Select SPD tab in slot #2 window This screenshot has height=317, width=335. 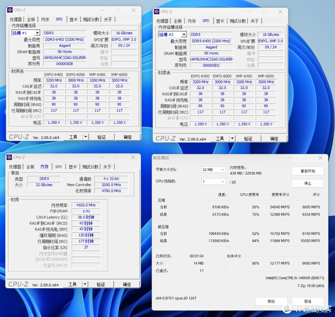point(206,21)
